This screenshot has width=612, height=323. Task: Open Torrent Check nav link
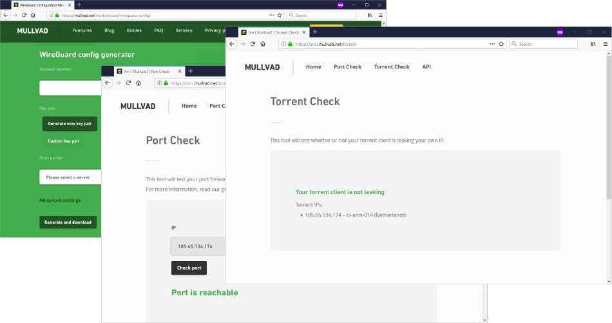[x=392, y=67]
